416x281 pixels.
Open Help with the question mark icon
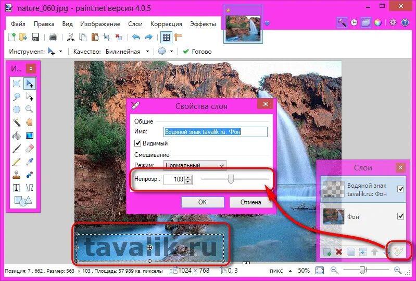pos(405,22)
